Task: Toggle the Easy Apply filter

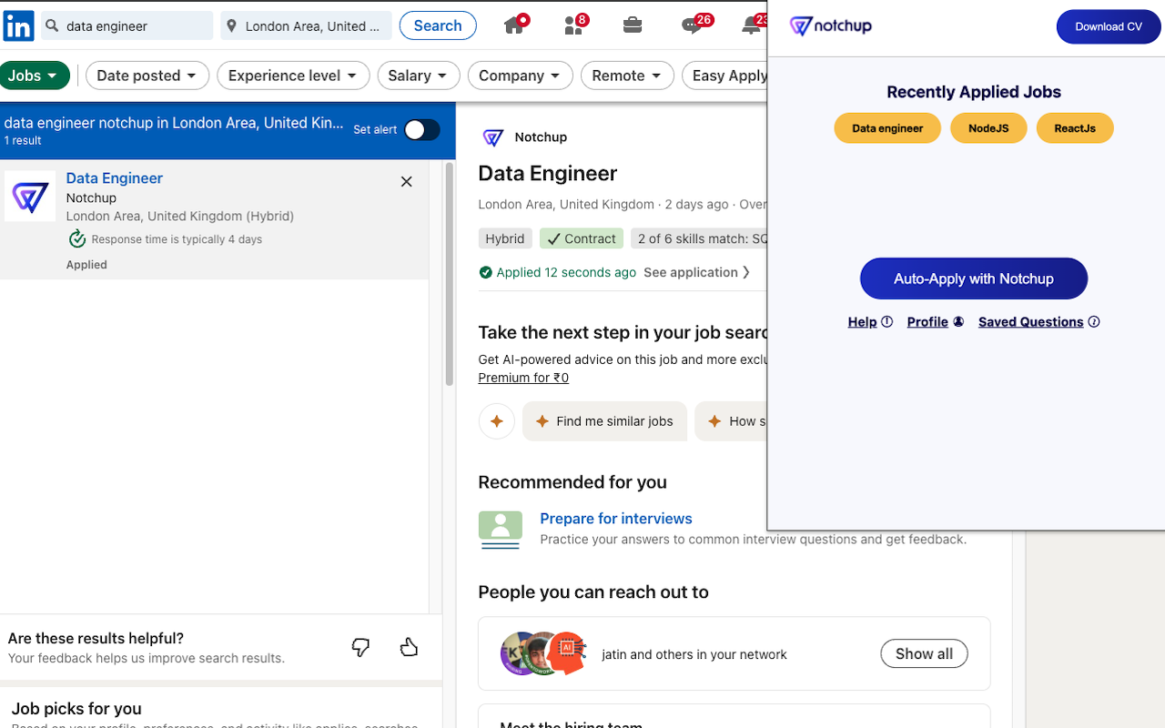Action: [x=725, y=76]
